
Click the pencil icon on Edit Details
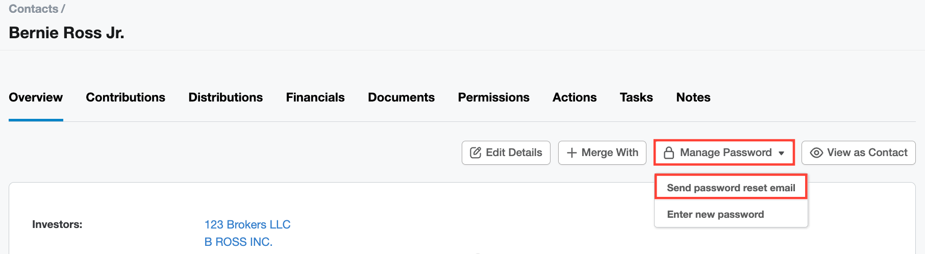tap(476, 153)
